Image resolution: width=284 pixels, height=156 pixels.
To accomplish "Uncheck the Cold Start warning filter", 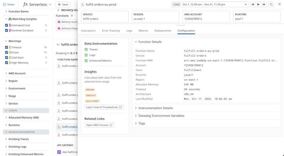I will click(6, 58).
